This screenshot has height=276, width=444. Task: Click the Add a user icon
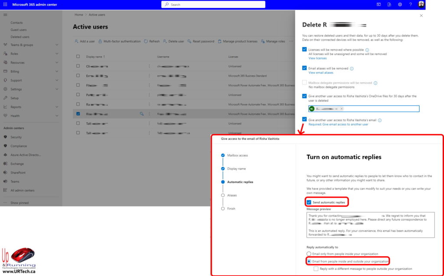(x=76, y=42)
